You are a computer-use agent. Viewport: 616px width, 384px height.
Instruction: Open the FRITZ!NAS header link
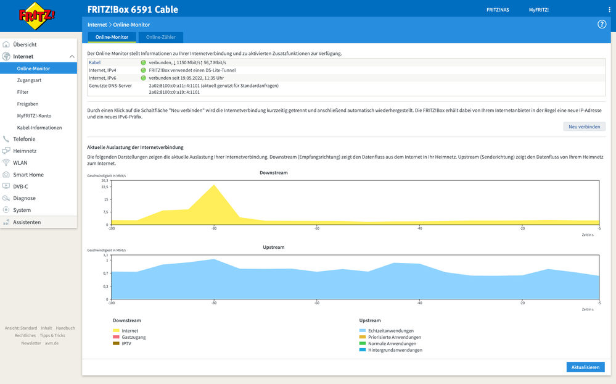pyautogui.click(x=498, y=10)
